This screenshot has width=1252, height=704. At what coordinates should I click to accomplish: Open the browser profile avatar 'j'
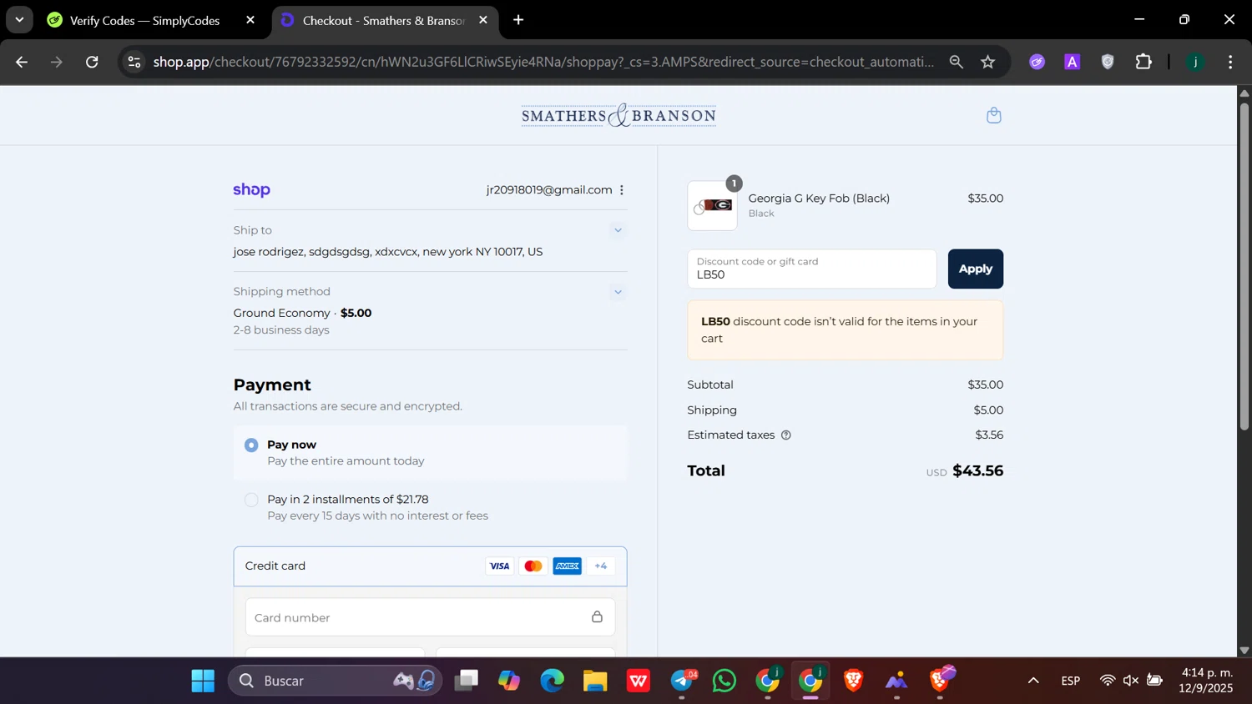pos(1195,62)
